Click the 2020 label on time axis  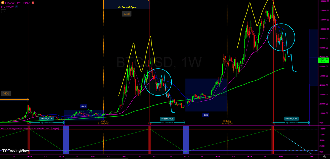point(92,157)
